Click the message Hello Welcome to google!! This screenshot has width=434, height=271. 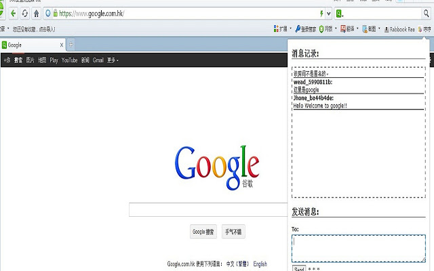coord(320,106)
